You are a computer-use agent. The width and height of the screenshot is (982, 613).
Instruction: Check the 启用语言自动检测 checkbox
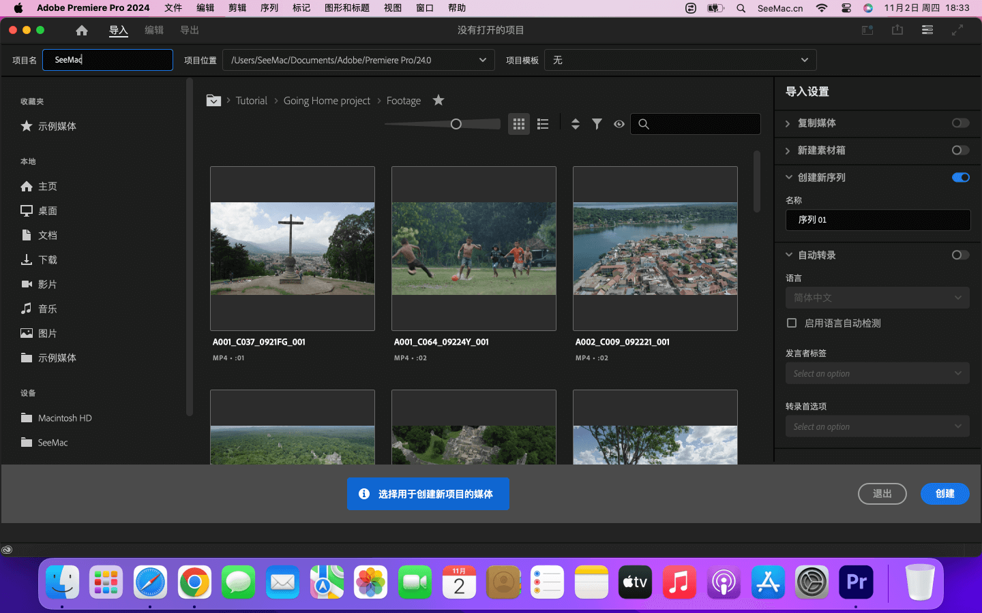(x=792, y=323)
